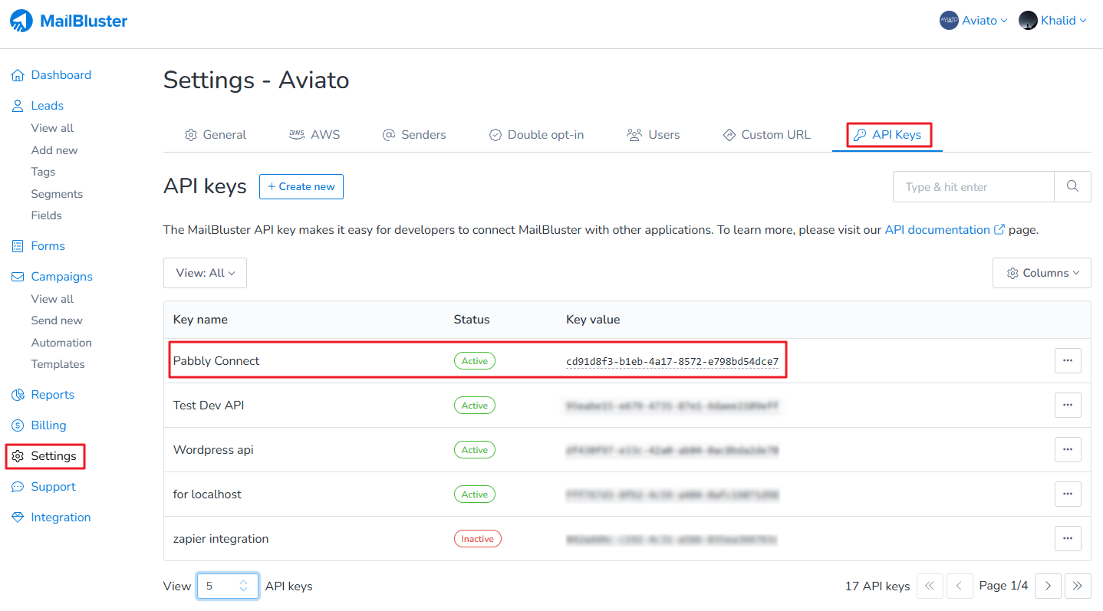Open the Columns dropdown

(1042, 273)
